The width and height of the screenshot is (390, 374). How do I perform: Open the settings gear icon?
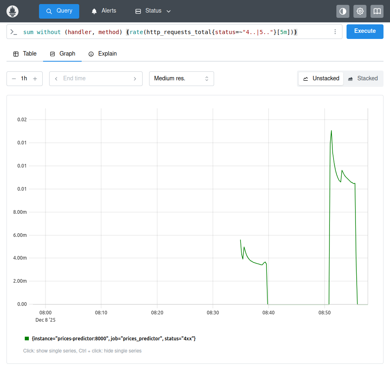coord(360,11)
